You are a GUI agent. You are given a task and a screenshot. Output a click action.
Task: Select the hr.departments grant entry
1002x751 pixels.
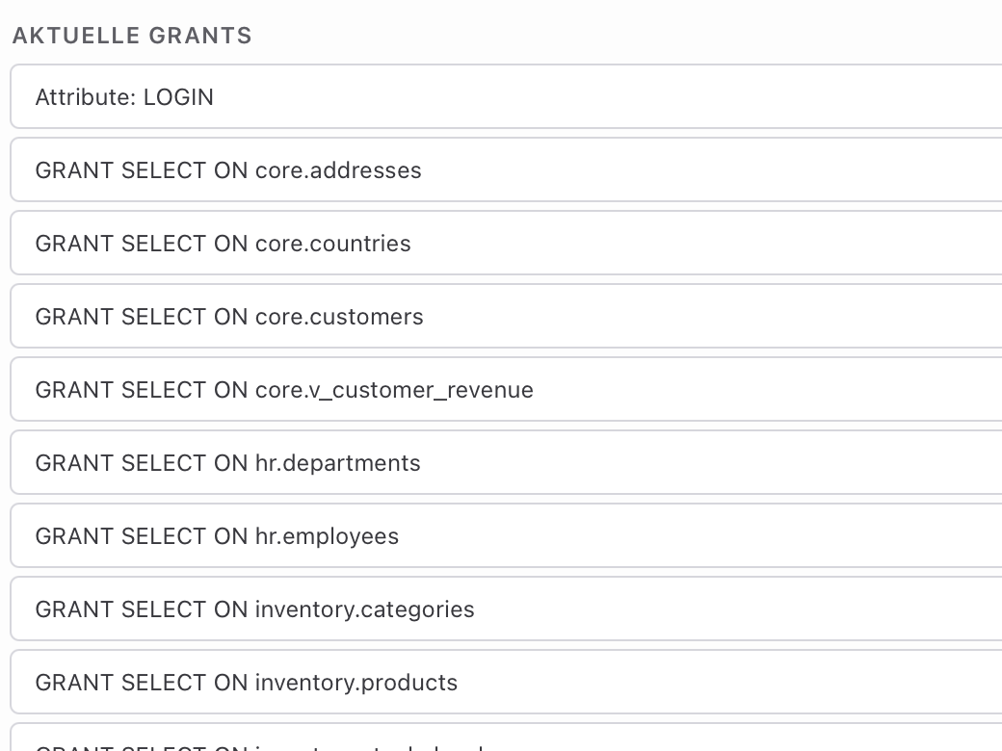point(506,462)
